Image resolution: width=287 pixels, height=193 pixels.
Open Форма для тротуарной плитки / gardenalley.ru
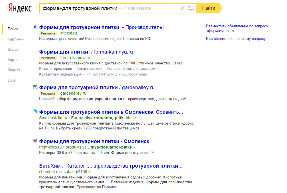pyautogui.click(x=97, y=88)
